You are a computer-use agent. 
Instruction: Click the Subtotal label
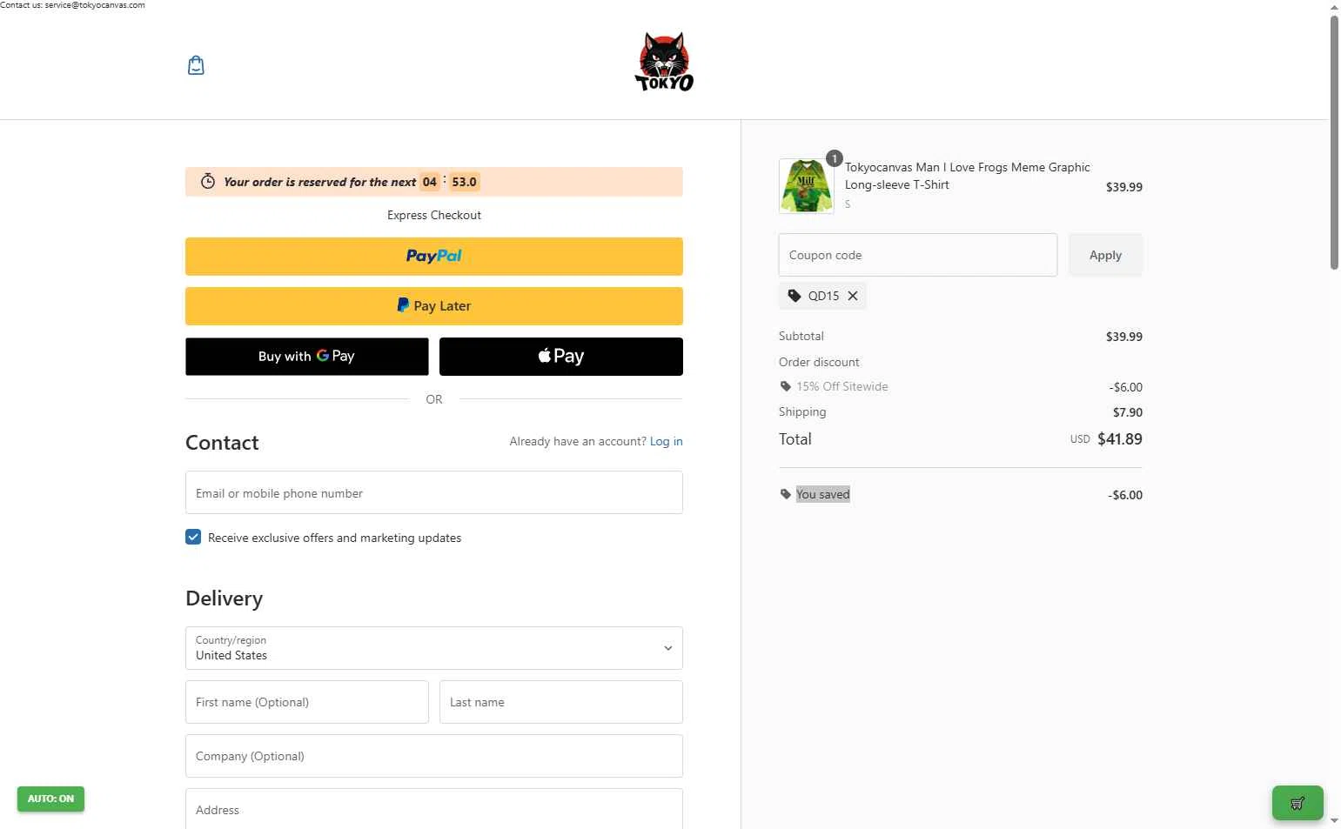click(x=801, y=336)
